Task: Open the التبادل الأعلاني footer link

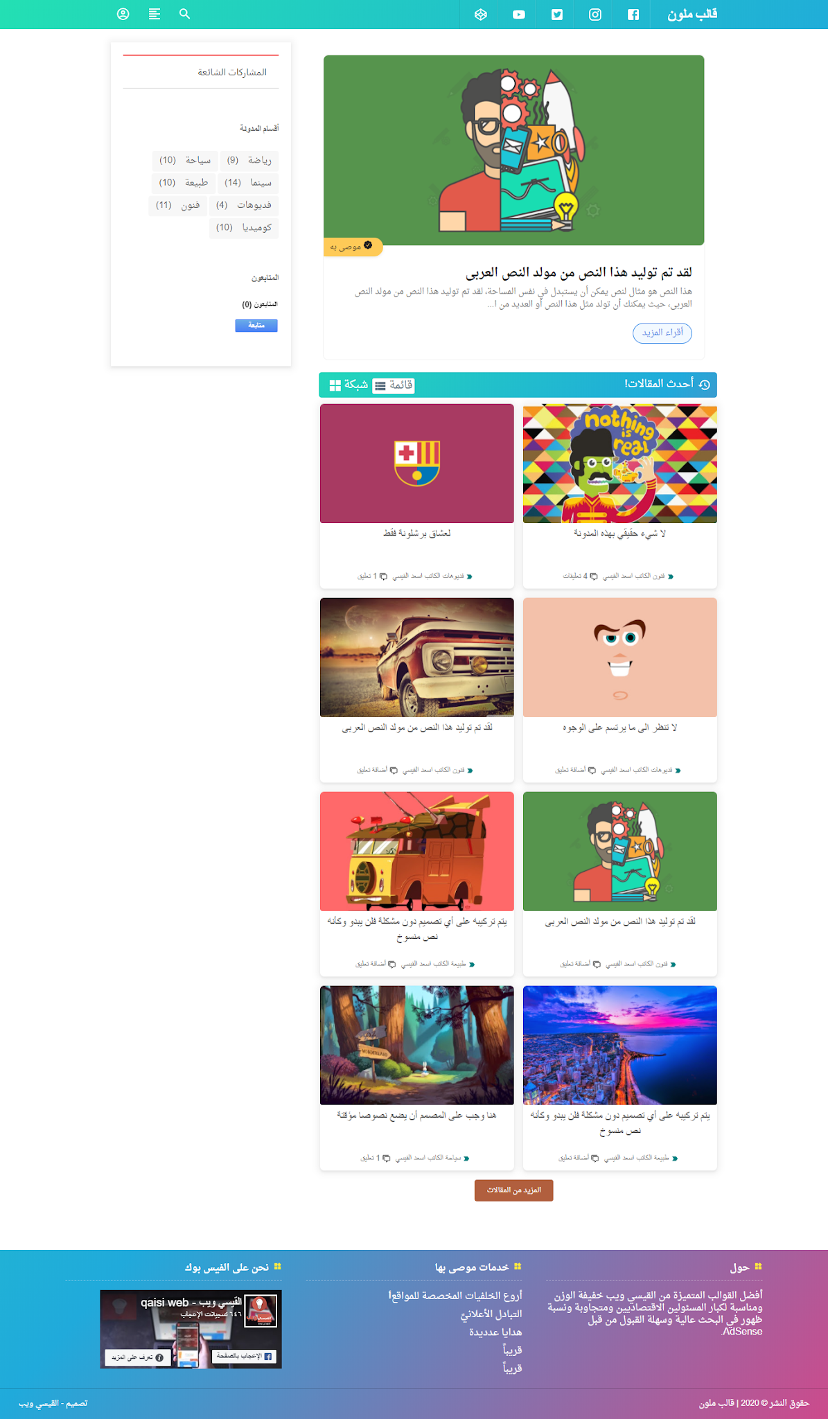Action: [491, 1314]
